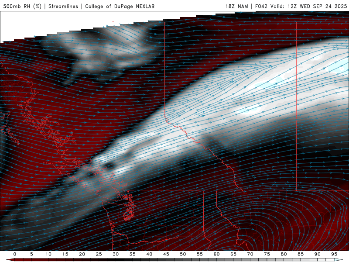
Task: Click the "Streamlines" header label
Action: (63, 6)
